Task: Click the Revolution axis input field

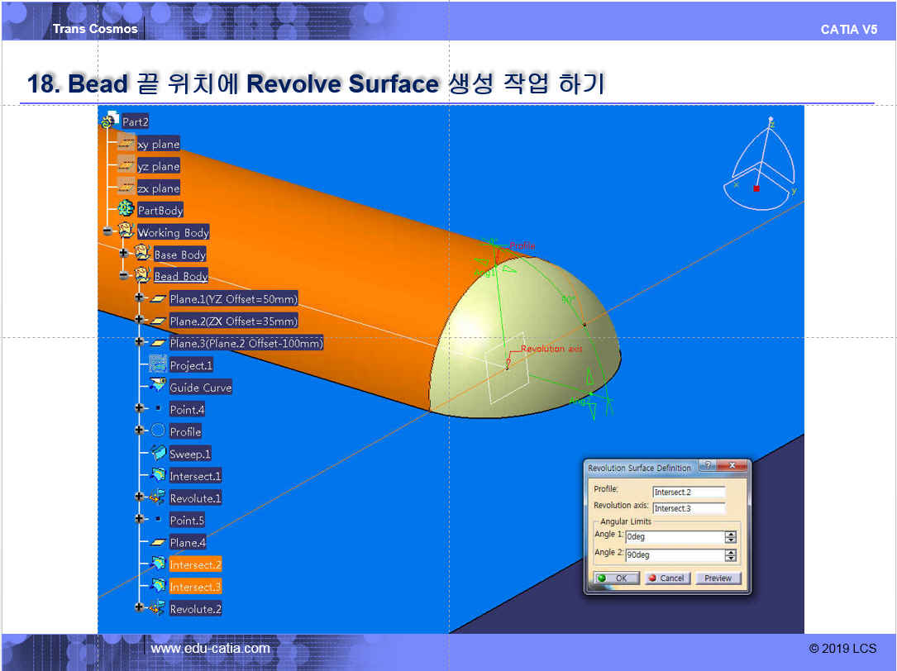Action: (688, 508)
